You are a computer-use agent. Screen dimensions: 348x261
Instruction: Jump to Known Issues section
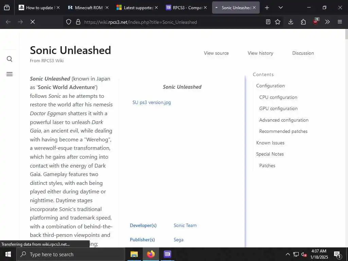click(x=270, y=143)
